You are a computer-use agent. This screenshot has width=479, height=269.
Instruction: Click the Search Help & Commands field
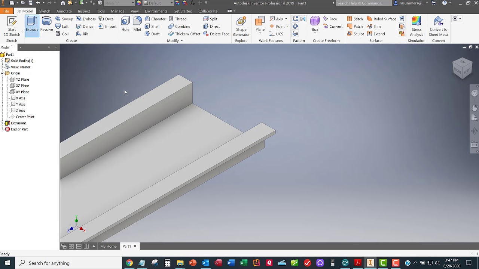tap(363, 3)
